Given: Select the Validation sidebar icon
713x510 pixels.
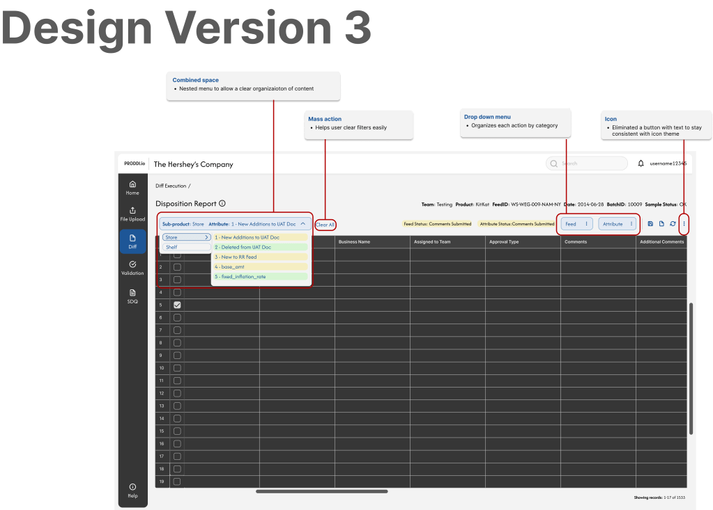Looking at the screenshot, I should (x=132, y=268).
